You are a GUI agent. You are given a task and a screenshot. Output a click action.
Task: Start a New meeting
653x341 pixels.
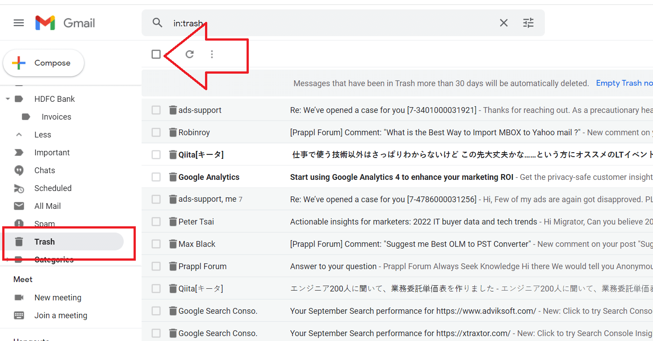[x=58, y=298]
